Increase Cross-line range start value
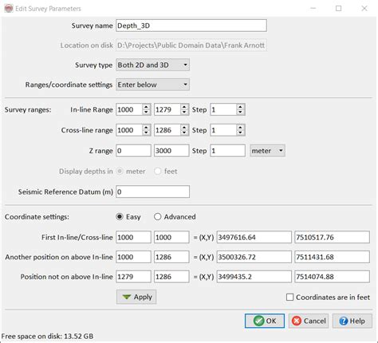 146,128
